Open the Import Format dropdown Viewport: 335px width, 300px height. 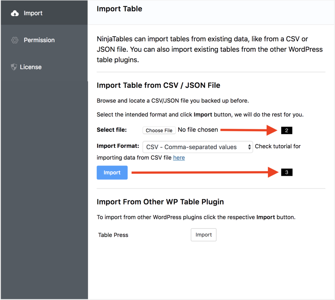pos(198,147)
